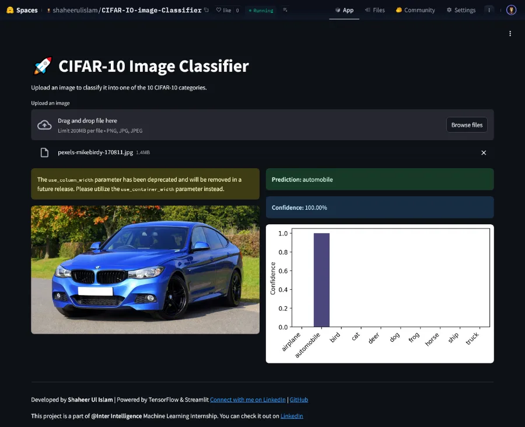Click the deprecation warning about use_column_width
The width and height of the screenshot is (525, 427).
pos(145,184)
